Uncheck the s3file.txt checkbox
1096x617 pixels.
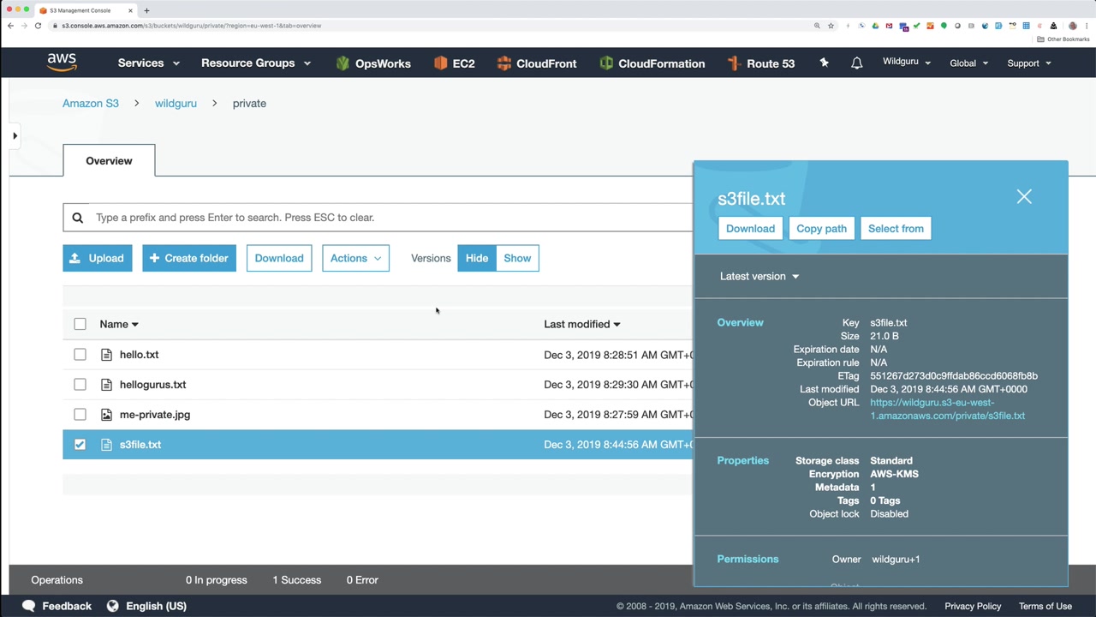(80, 445)
